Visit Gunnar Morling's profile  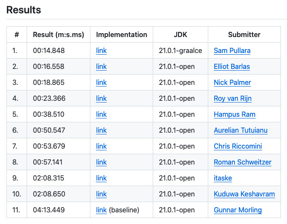(x=238, y=210)
